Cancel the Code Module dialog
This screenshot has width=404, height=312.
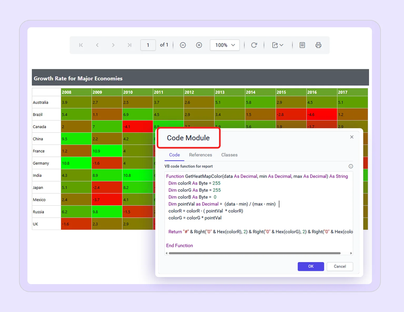click(x=340, y=266)
